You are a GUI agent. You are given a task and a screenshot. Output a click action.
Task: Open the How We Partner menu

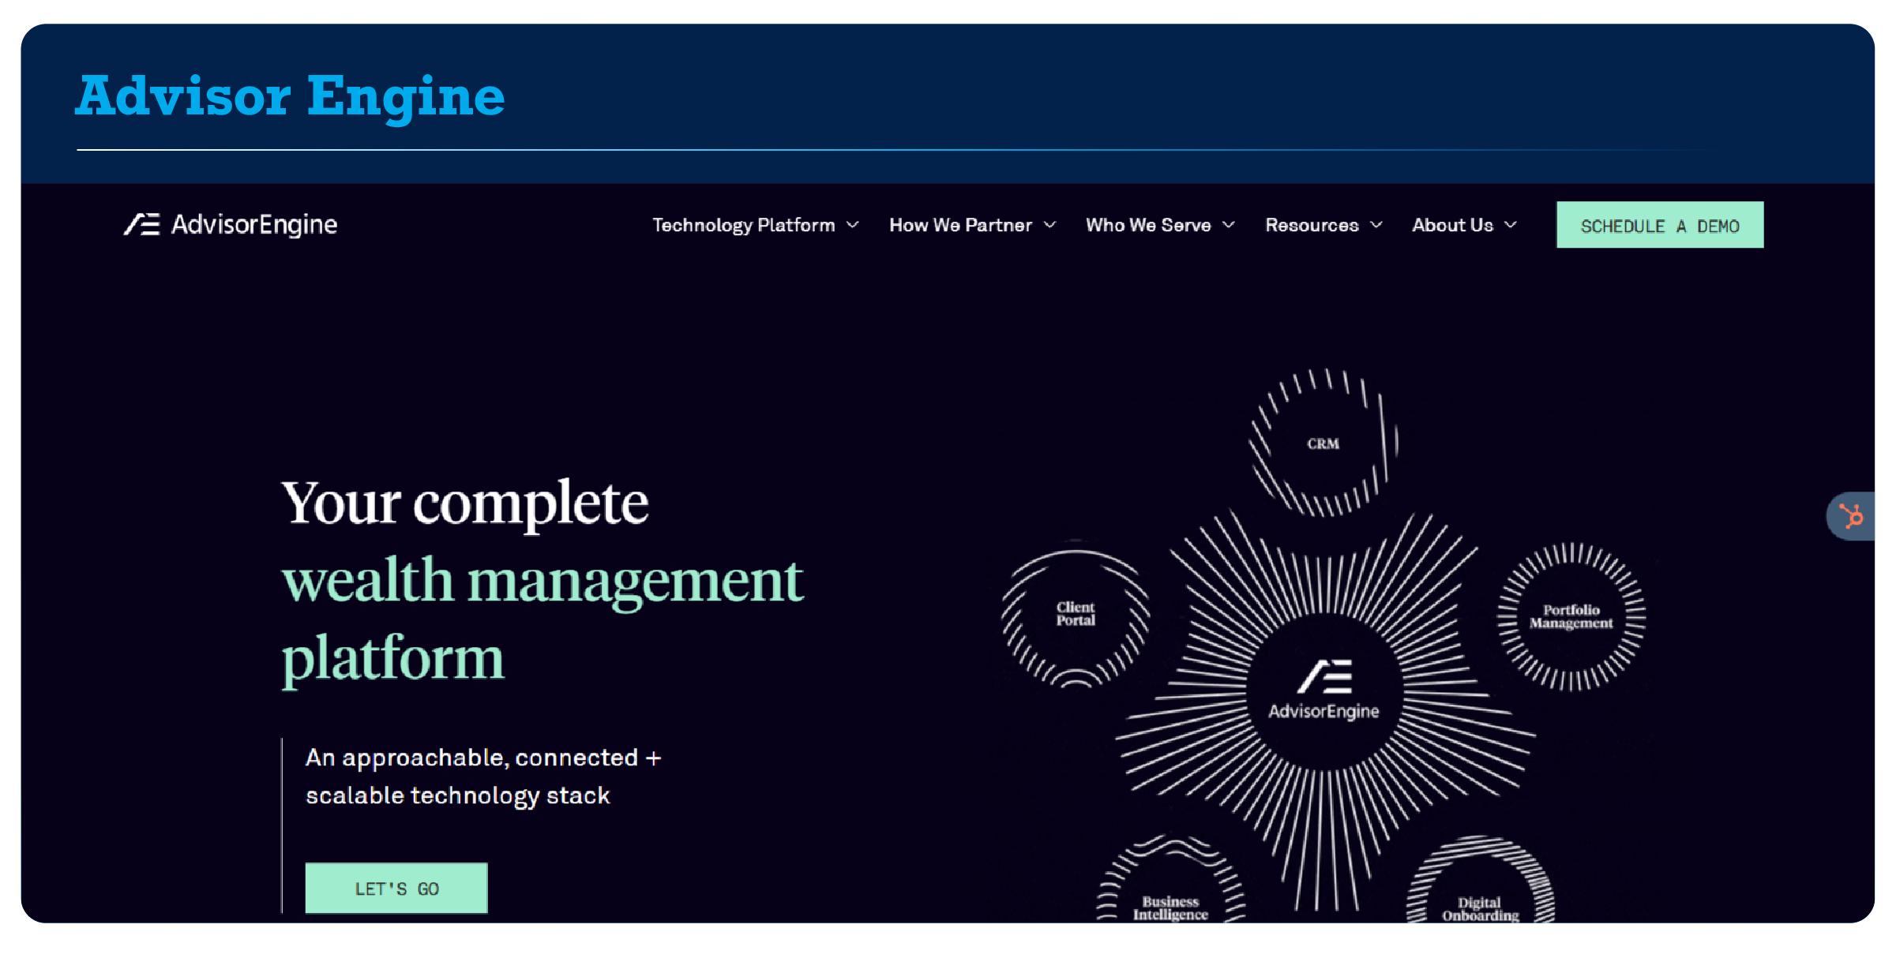pyautogui.click(x=973, y=225)
